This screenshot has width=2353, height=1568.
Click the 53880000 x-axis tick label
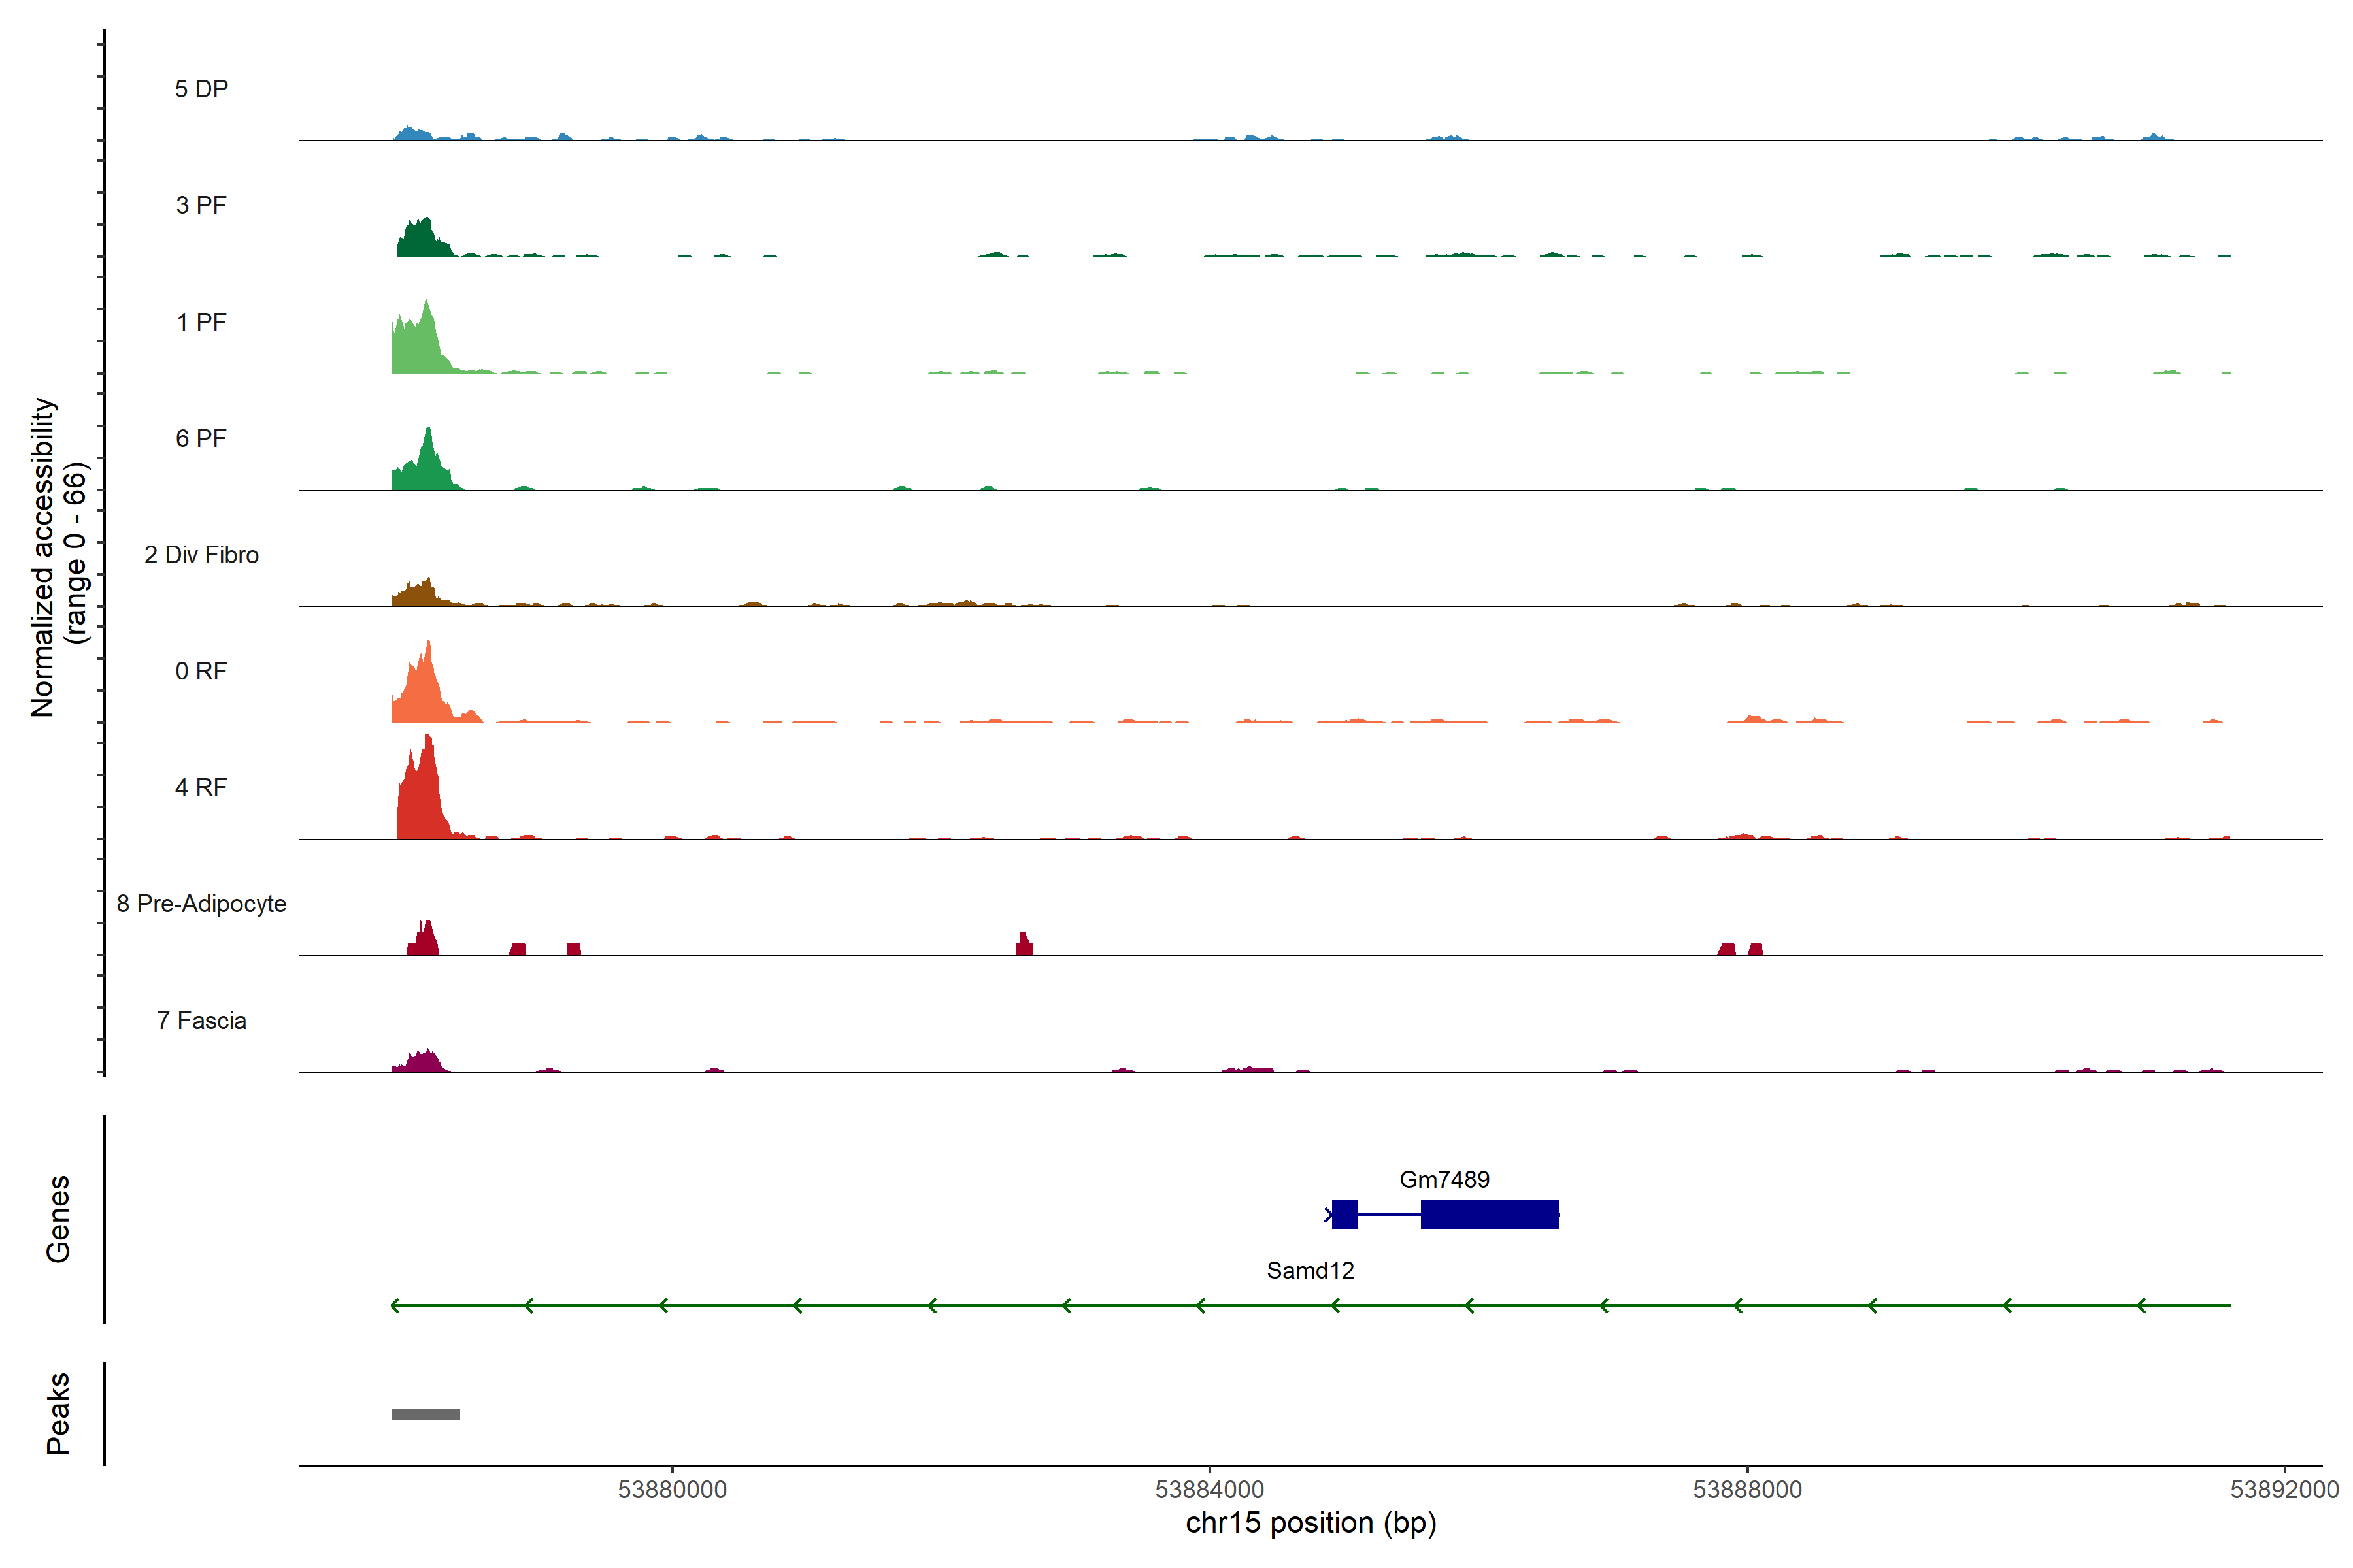673,1489
